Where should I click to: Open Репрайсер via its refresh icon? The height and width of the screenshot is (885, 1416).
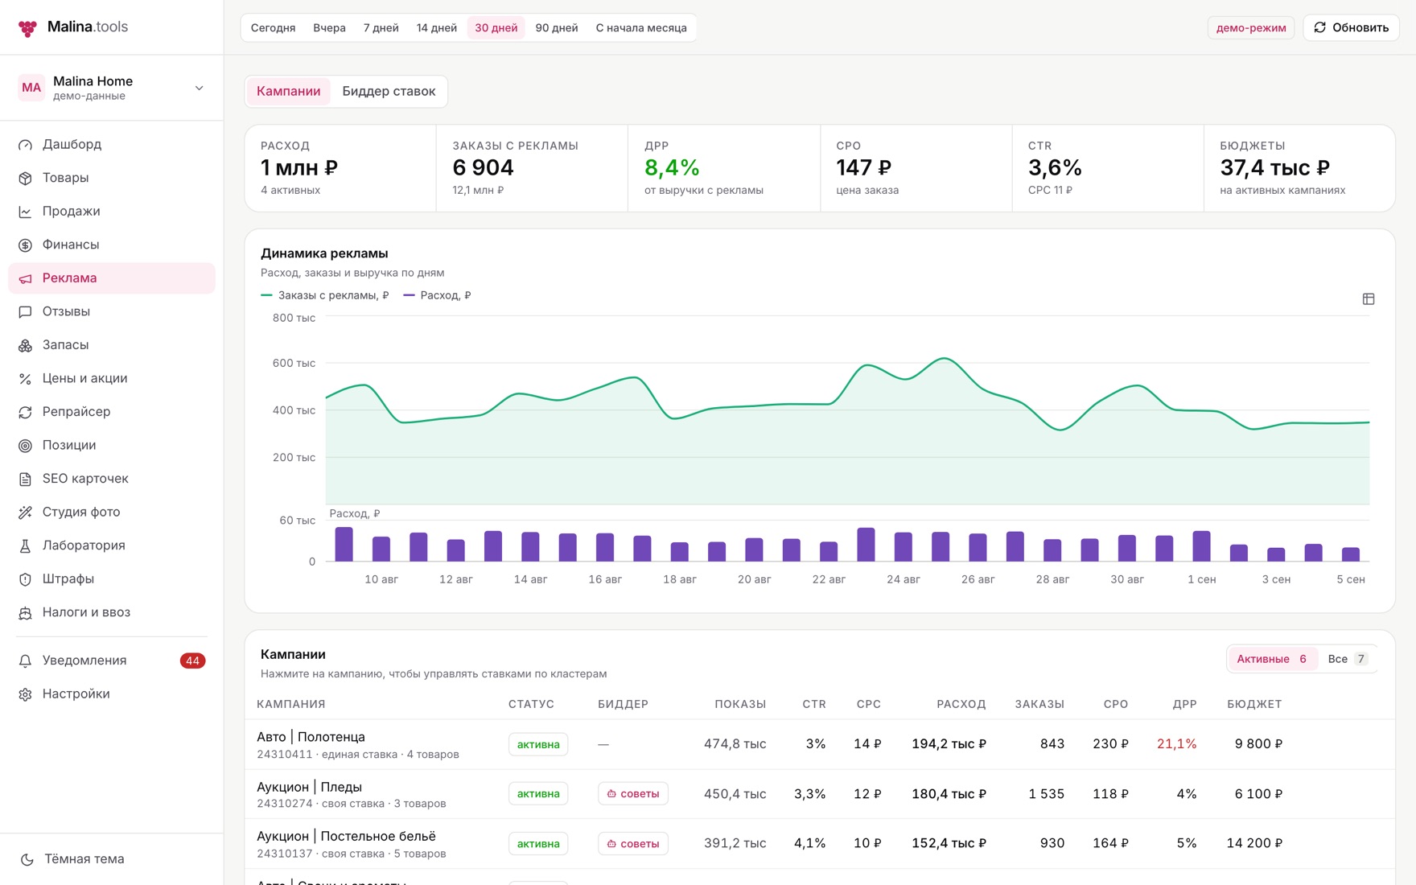(26, 412)
